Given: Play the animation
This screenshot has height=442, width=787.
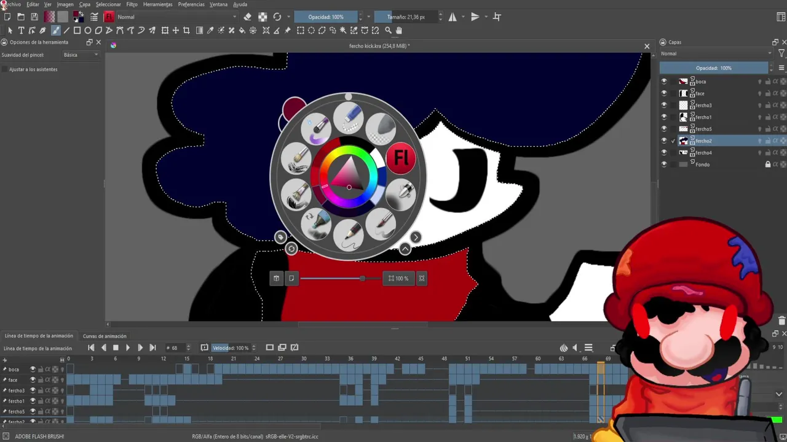Looking at the screenshot, I should coord(128,347).
